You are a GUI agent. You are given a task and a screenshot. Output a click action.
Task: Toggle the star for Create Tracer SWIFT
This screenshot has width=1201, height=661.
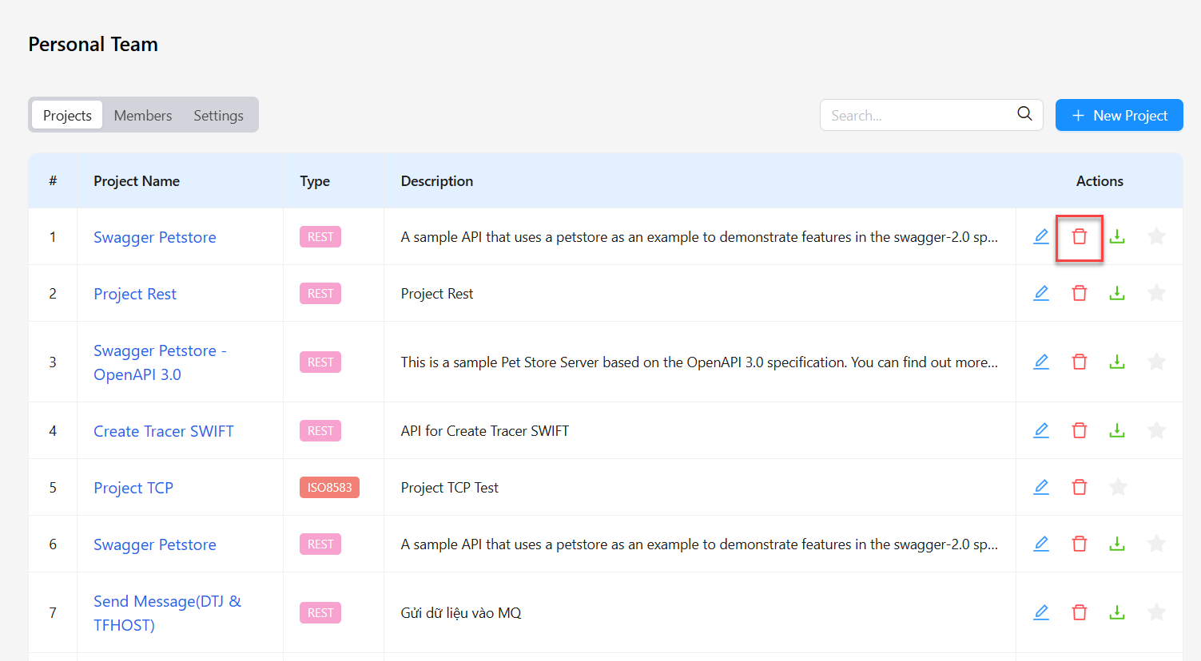pyautogui.click(x=1156, y=430)
